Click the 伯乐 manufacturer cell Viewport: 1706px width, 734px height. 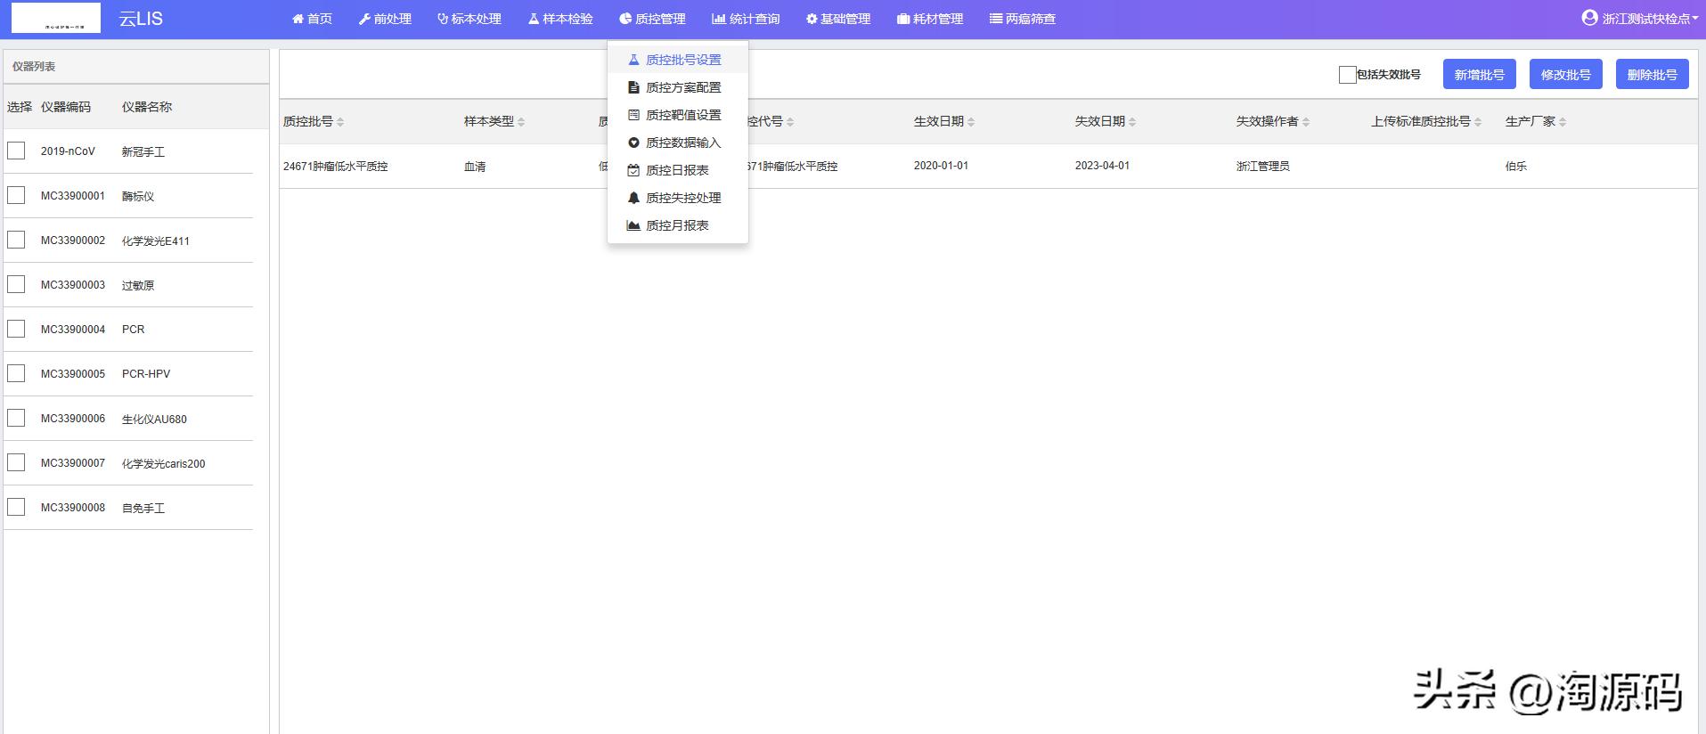(x=1515, y=167)
